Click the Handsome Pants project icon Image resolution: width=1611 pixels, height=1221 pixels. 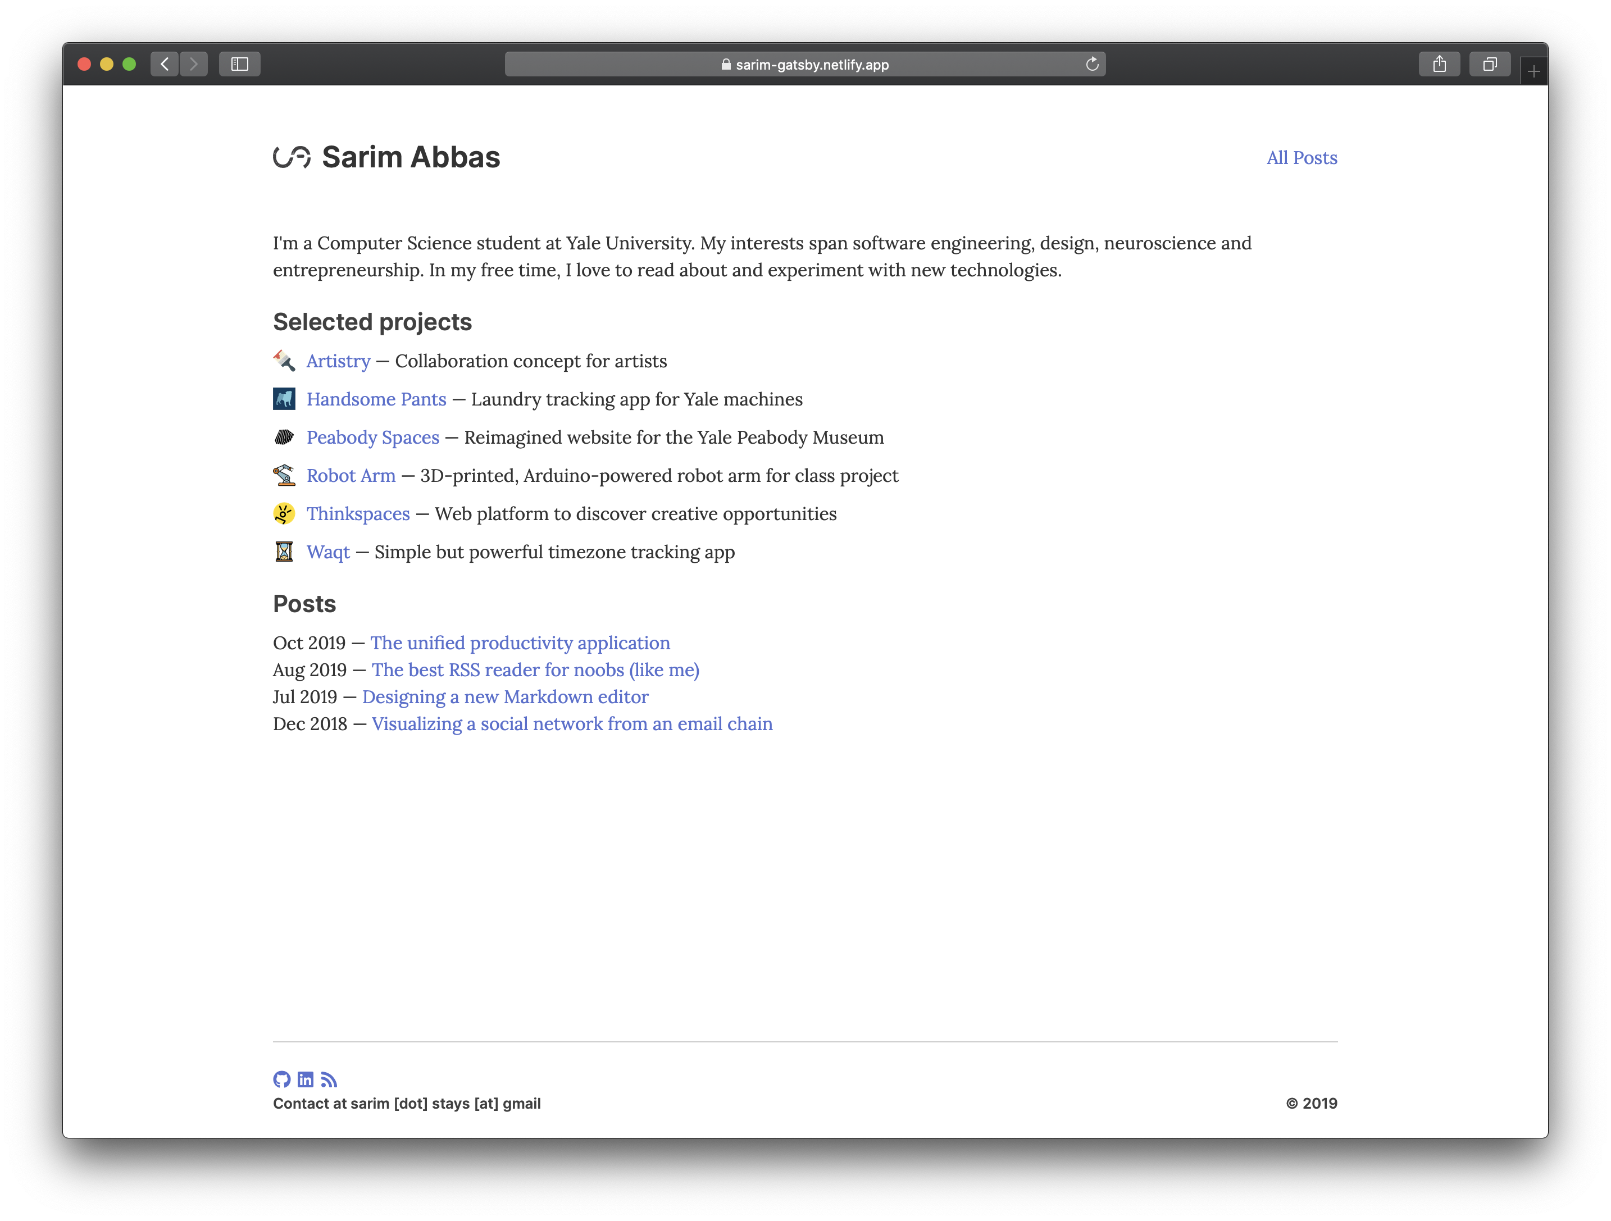pyautogui.click(x=284, y=398)
